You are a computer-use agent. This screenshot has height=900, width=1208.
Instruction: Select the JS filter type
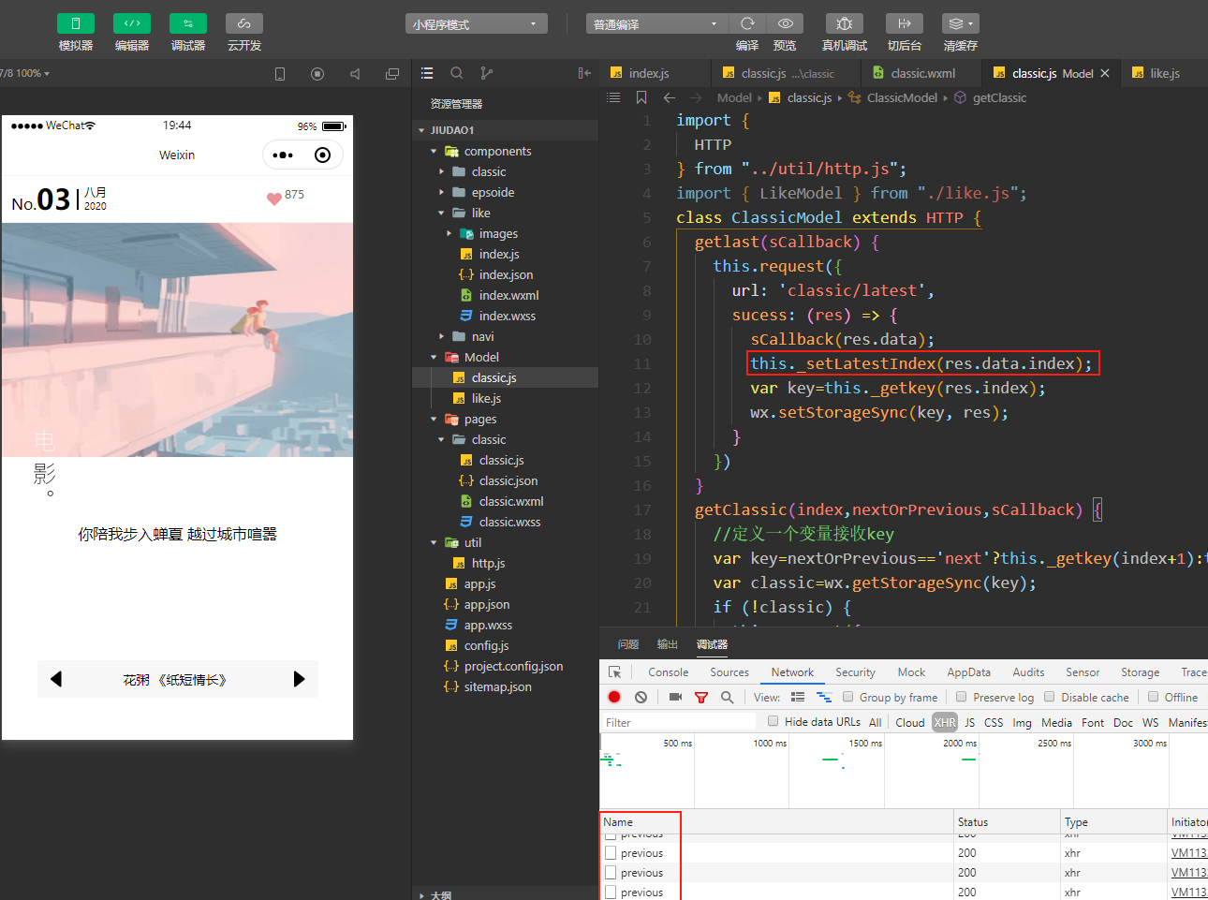coord(970,722)
